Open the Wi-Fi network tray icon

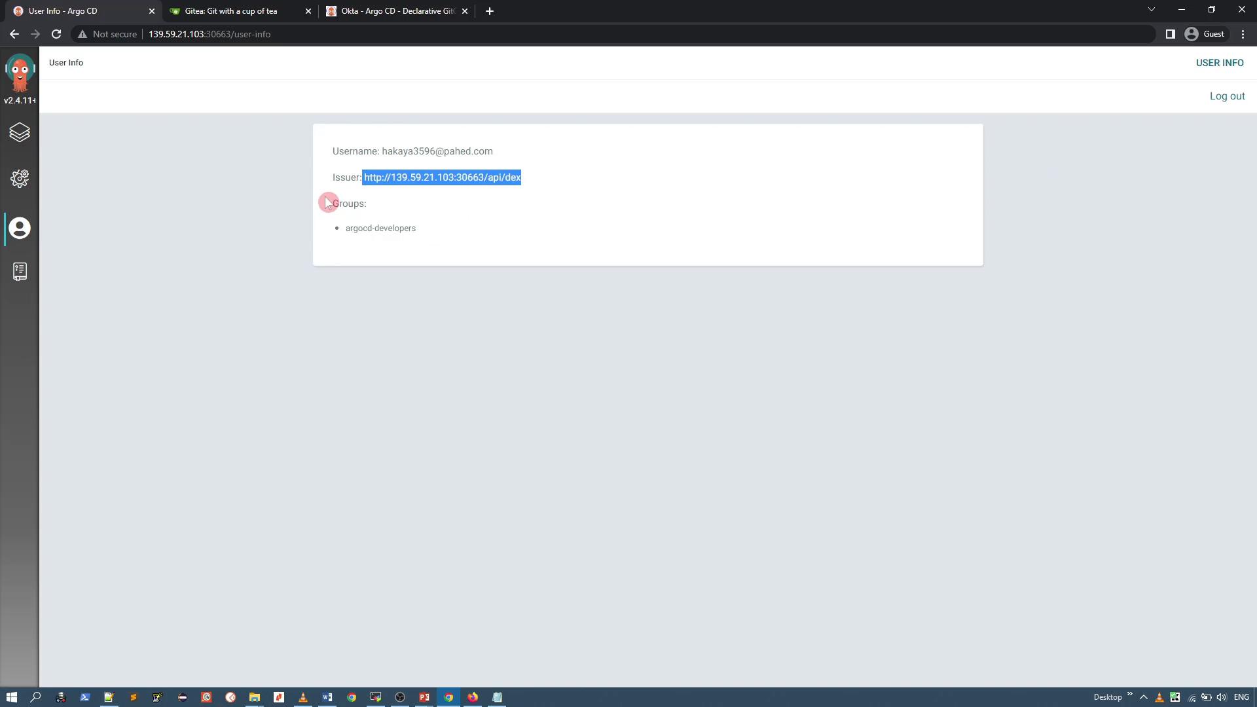(x=1192, y=697)
